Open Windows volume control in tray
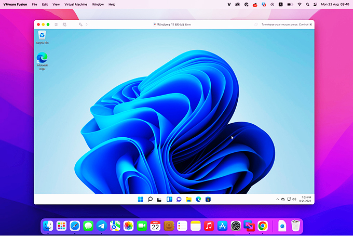Viewport: 353px width, 236px height. click(294, 199)
